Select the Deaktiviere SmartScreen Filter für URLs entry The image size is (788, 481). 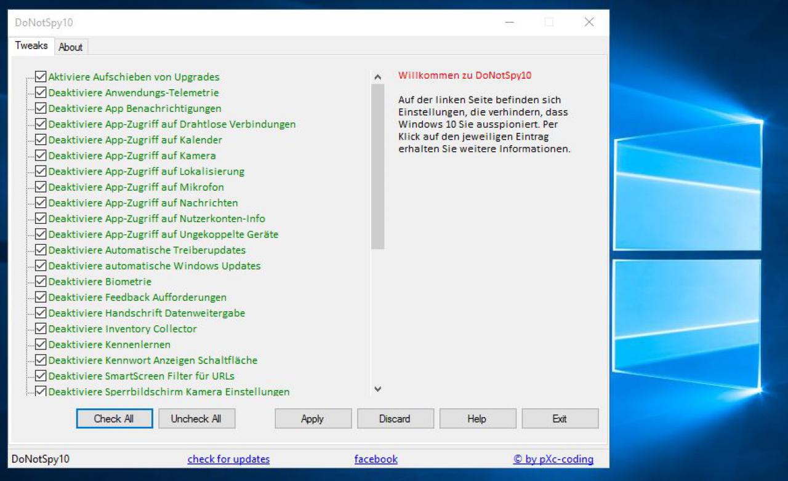(142, 376)
